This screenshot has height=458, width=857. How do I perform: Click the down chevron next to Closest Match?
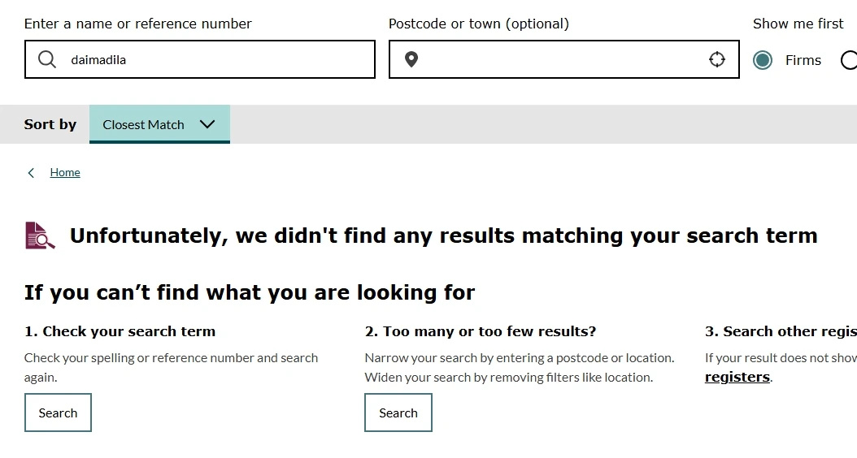pos(207,124)
